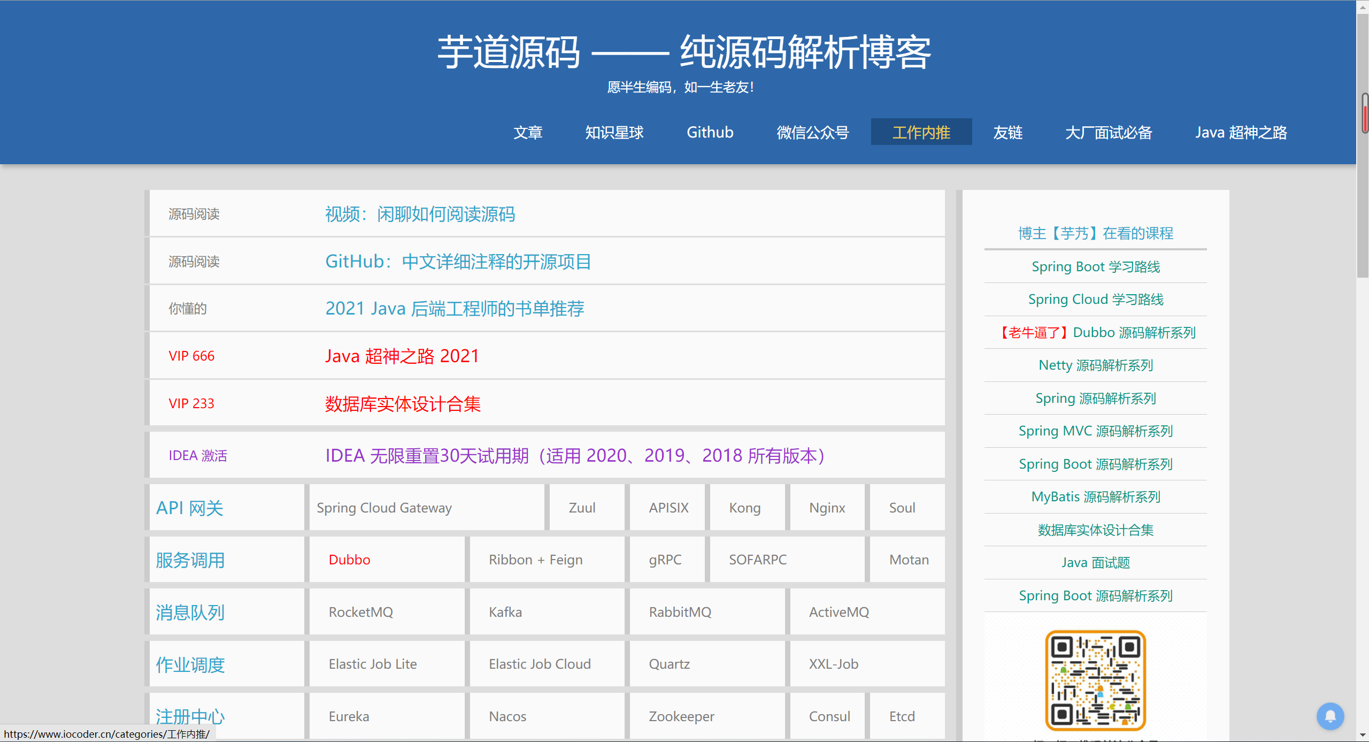Open the WeChat QR code image

(1095, 679)
